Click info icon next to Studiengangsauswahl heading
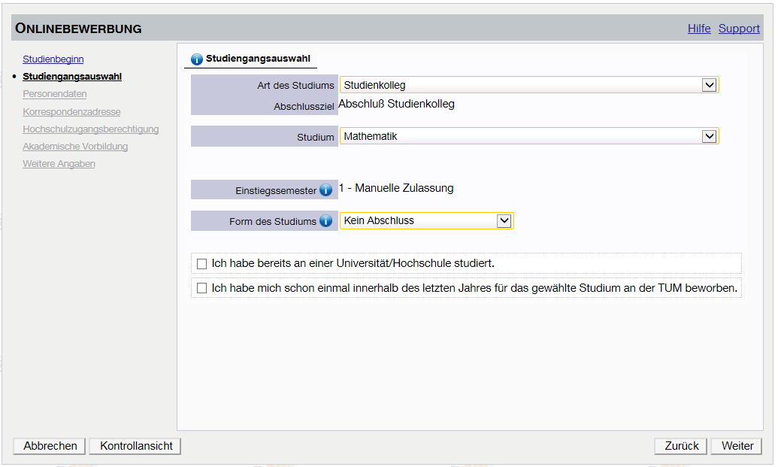This screenshot has height=467, width=778. pos(197,59)
